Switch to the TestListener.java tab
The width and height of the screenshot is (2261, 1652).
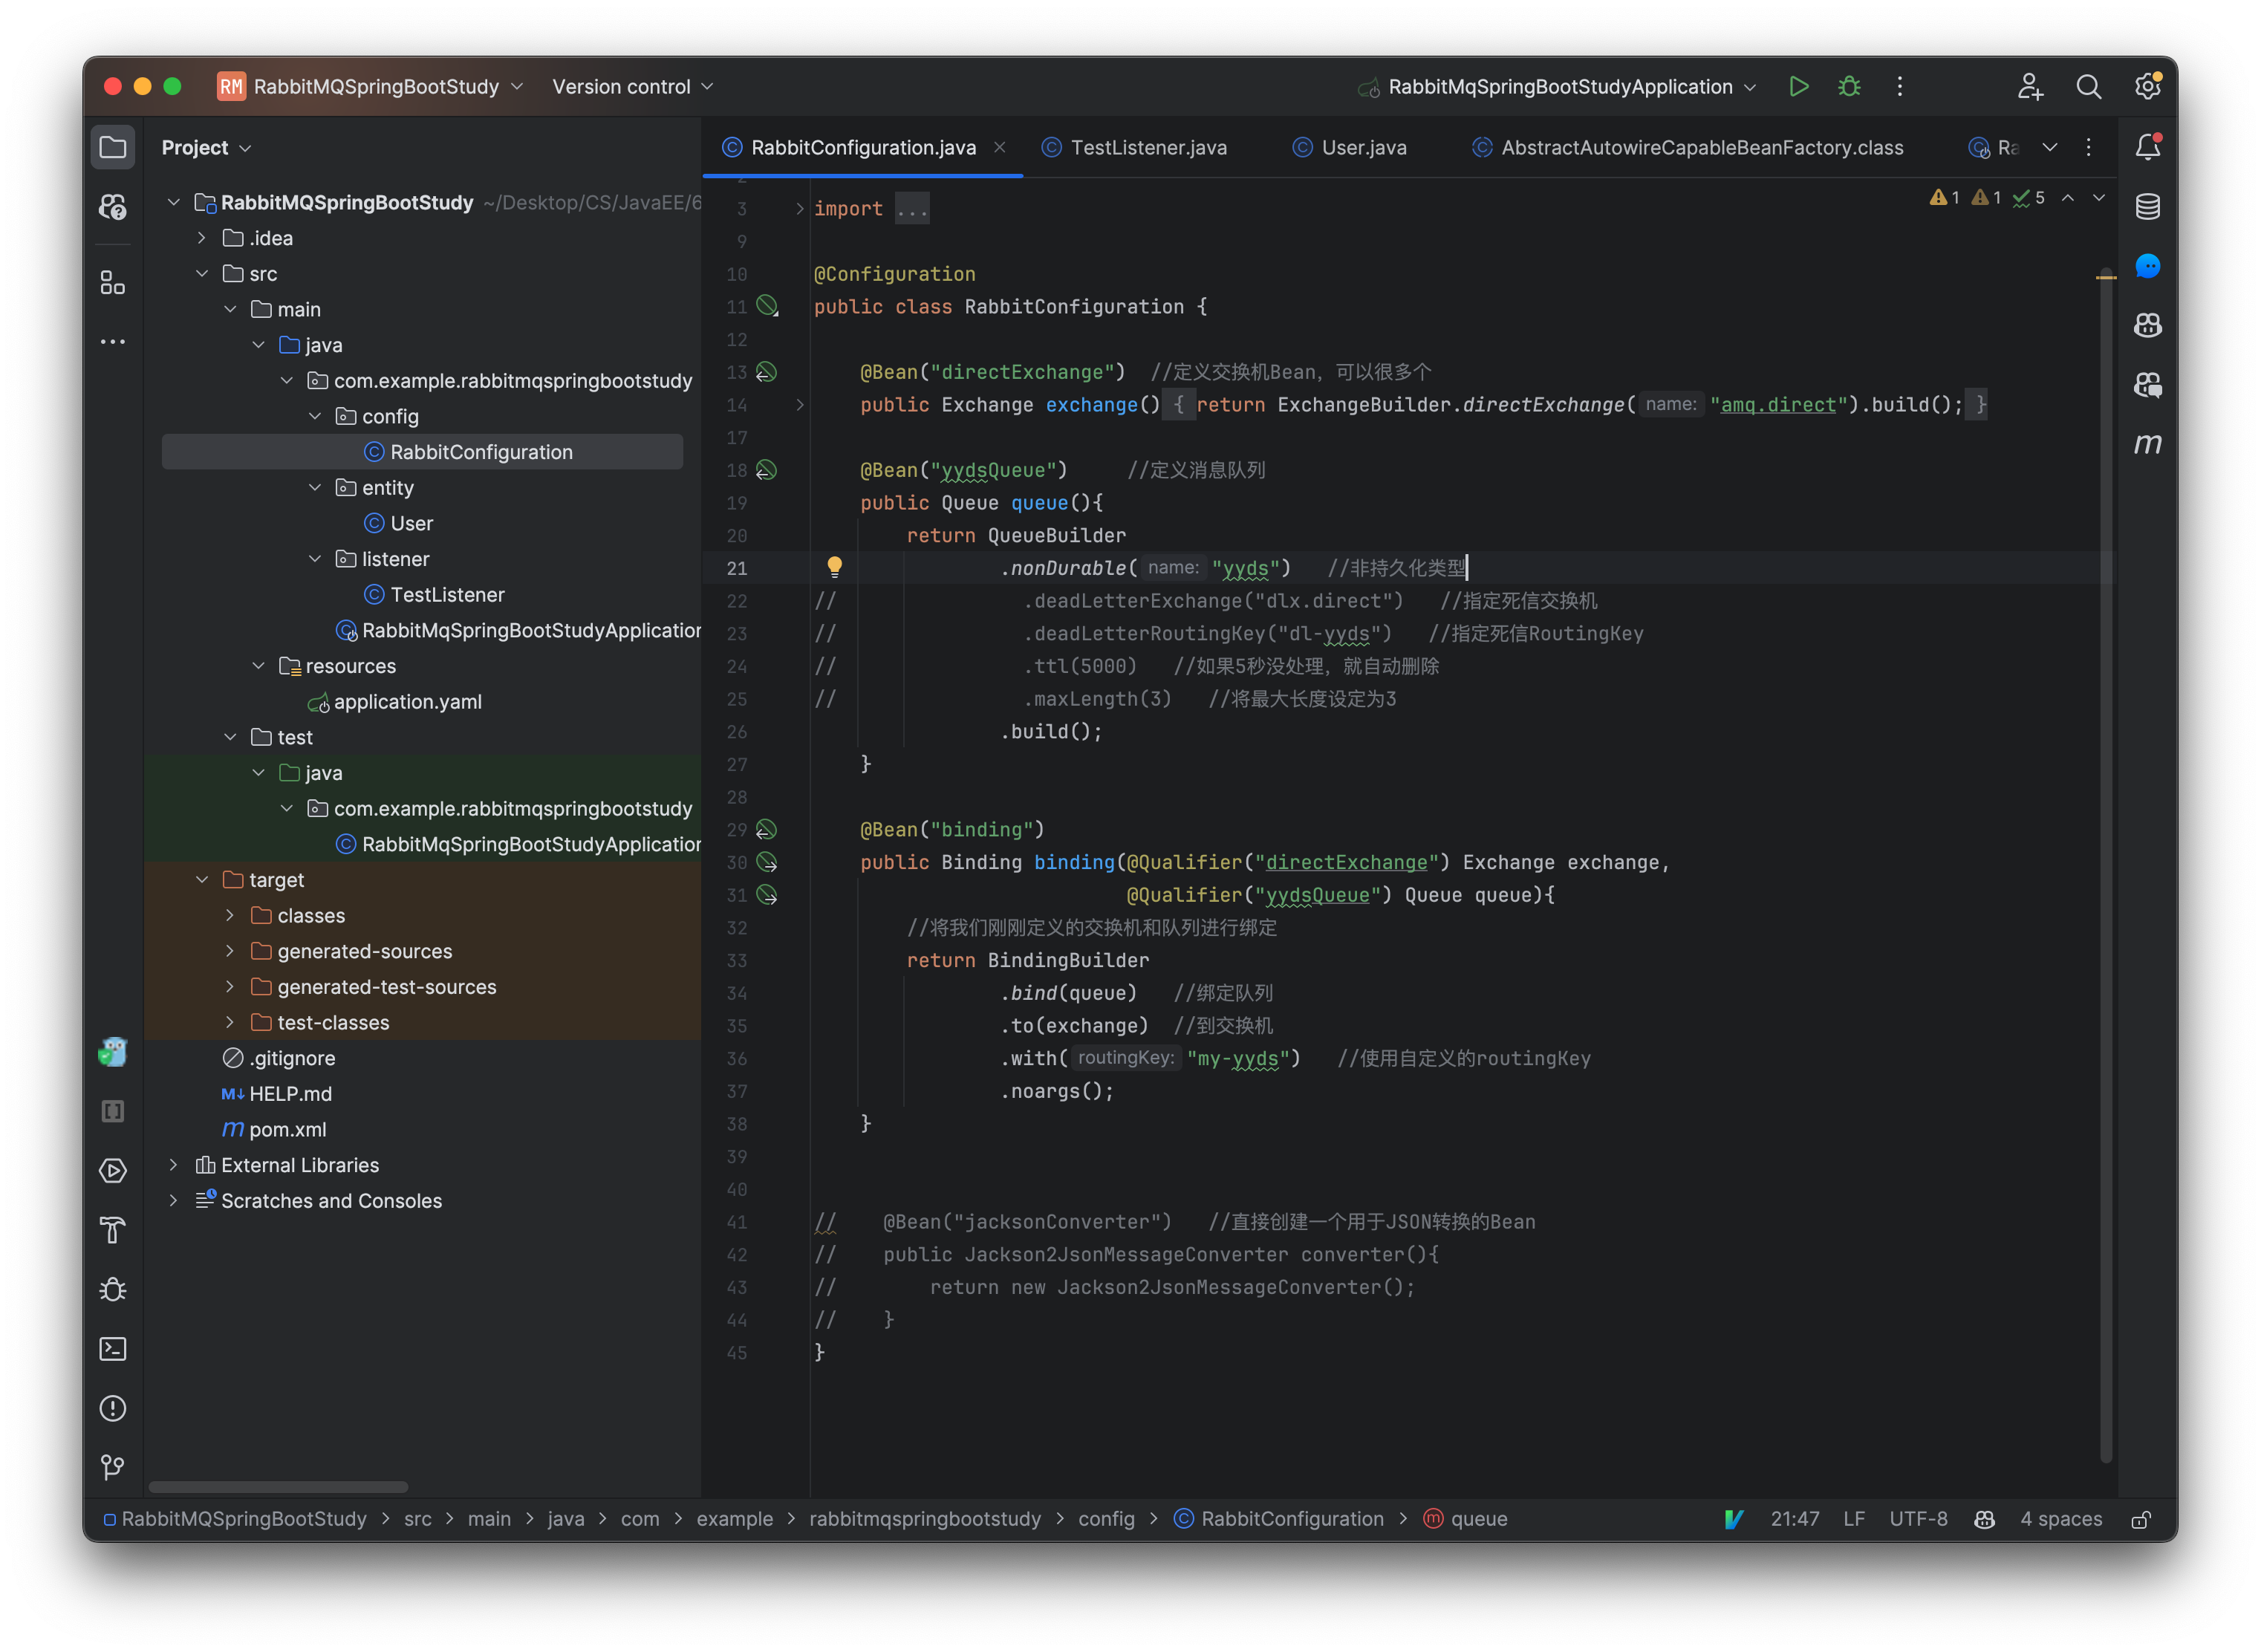pyautogui.click(x=1148, y=148)
